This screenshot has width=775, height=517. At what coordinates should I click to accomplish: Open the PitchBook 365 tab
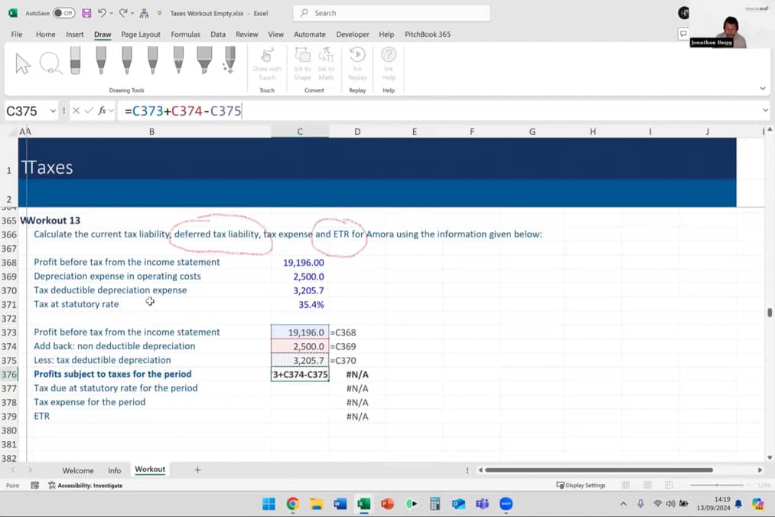pos(428,34)
